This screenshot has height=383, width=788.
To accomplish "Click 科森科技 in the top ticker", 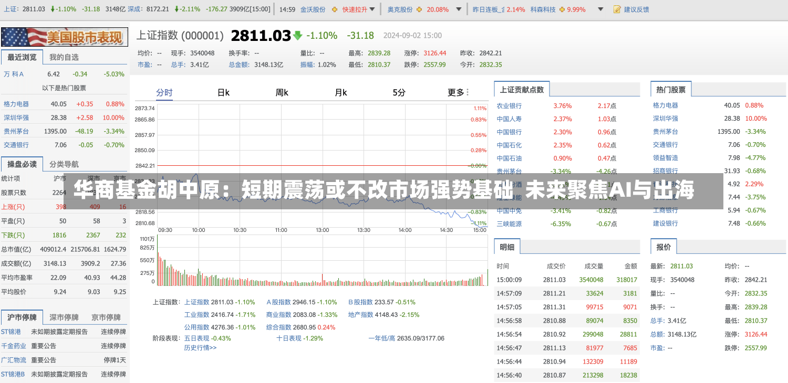I will point(543,9).
